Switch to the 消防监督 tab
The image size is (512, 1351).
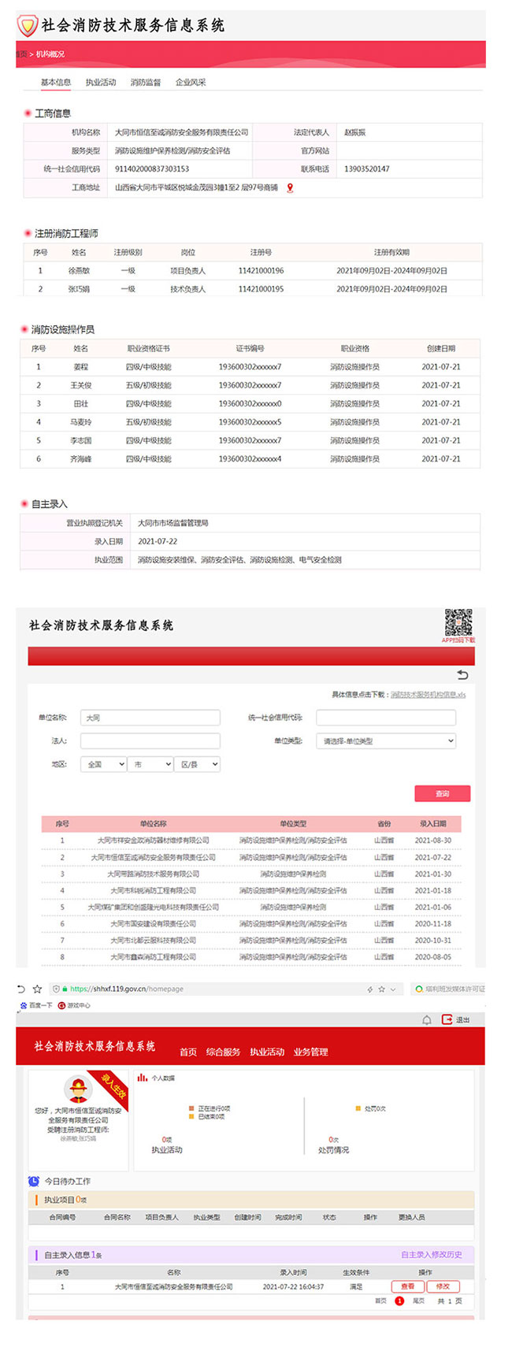pos(146,82)
